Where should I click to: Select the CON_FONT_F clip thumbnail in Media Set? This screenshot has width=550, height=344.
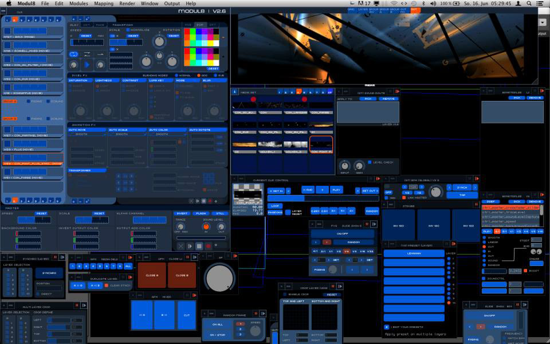click(321, 144)
